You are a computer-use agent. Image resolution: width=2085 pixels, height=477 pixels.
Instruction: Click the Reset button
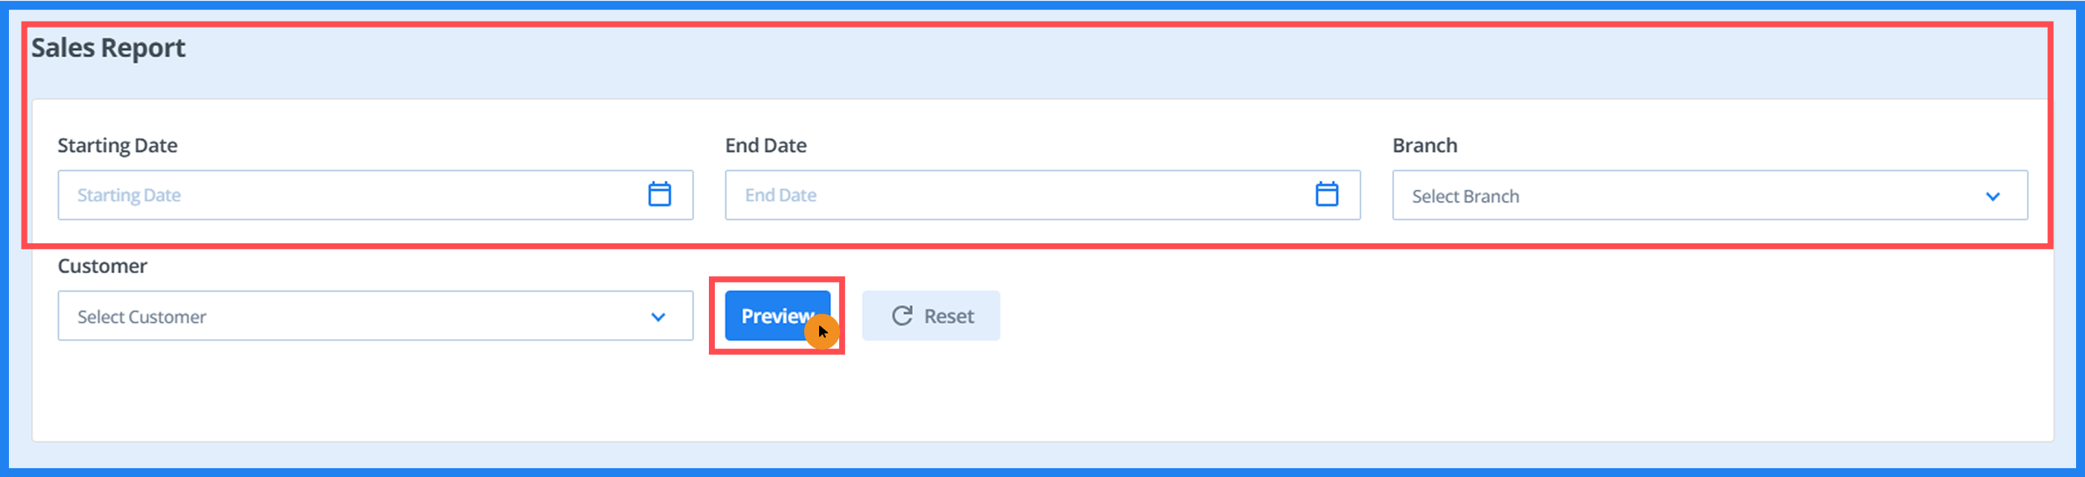[931, 316]
